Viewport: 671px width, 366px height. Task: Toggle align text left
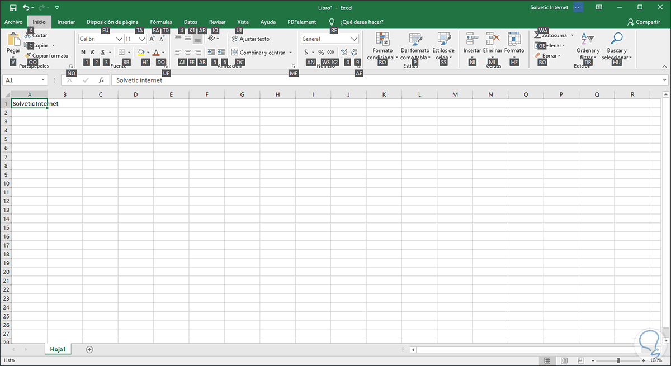point(178,53)
